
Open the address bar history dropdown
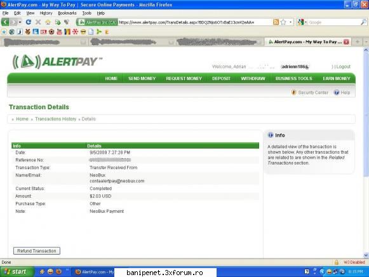point(291,22)
